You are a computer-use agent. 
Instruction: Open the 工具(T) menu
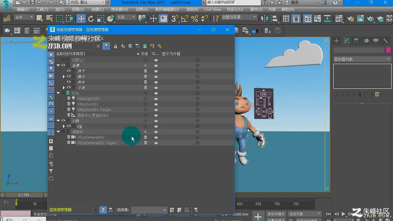[x=42, y=10]
